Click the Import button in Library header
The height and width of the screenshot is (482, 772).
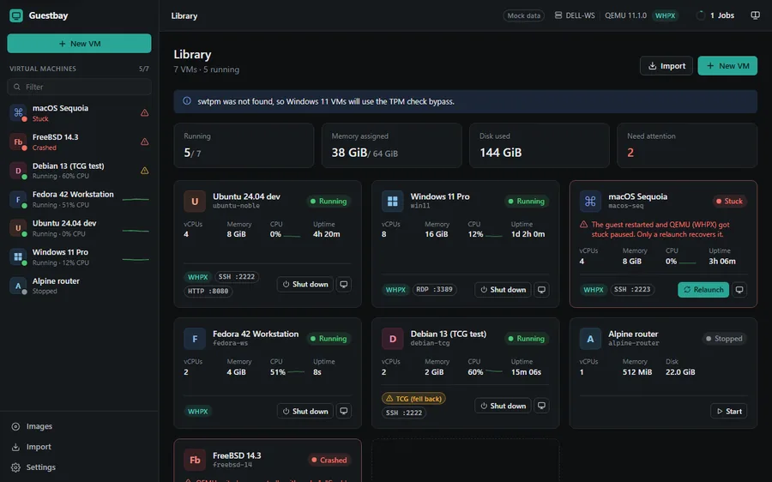(666, 65)
